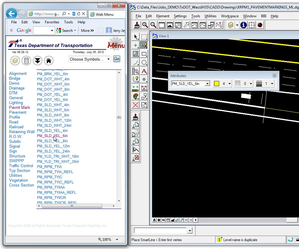Open Element Information blue i icon
The image size is (299, 249).
pyautogui.click(x=243, y=25)
